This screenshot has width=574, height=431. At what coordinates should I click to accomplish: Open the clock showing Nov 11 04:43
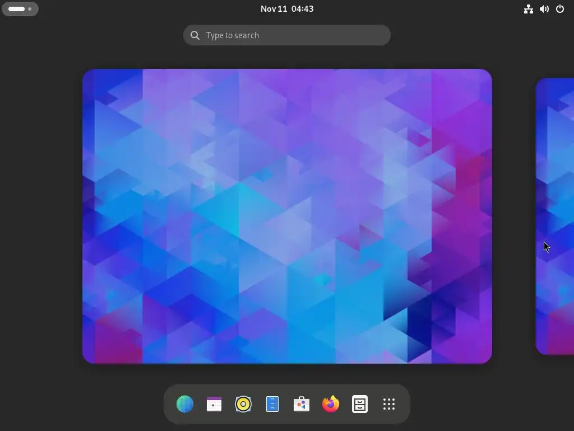[x=287, y=9]
